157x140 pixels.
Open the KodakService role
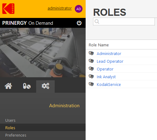(109, 84)
